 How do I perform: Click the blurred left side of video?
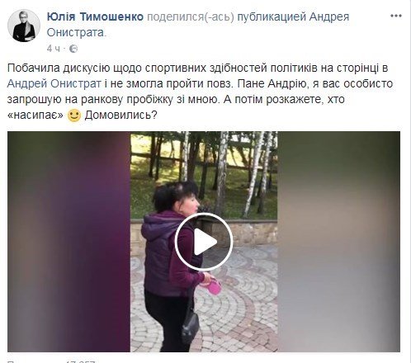pos(68,242)
